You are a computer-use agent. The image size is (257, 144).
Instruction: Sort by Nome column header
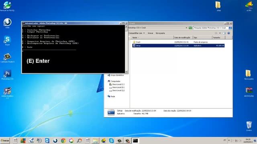pos(152,38)
